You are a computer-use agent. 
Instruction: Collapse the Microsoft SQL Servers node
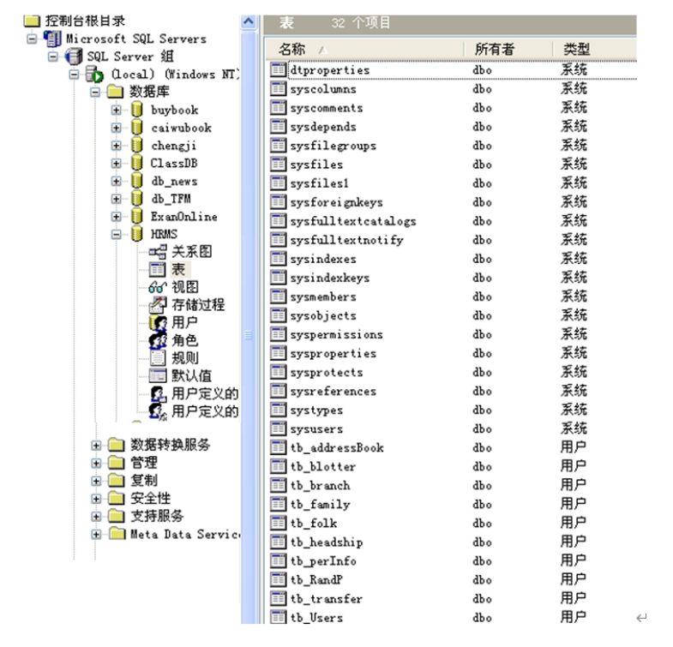click(x=32, y=39)
